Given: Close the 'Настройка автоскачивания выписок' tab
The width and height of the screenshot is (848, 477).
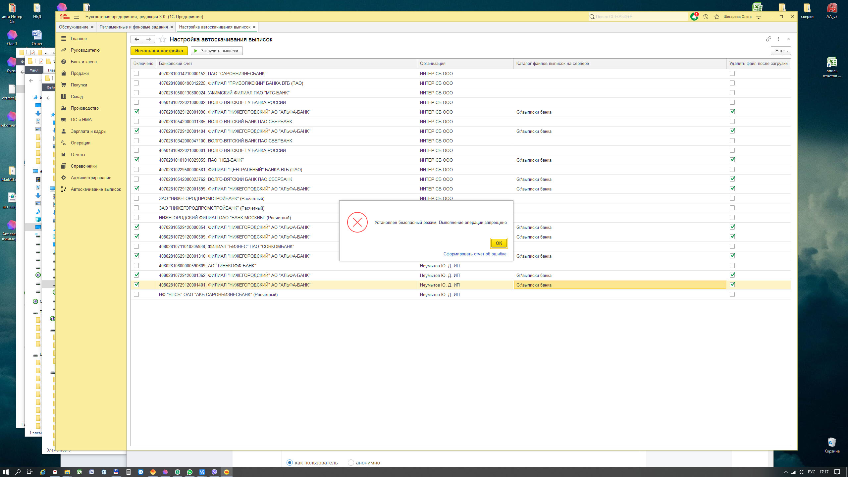Looking at the screenshot, I should 254,27.
